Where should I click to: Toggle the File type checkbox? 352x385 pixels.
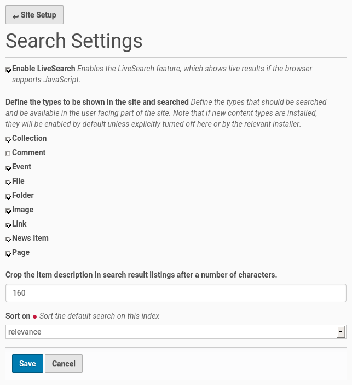[x=8, y=182]
